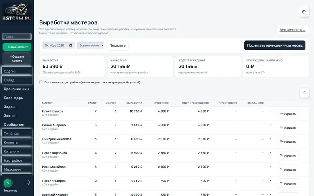The width and height of the screenshot is (314, 196).
Task: Open master Иван Михайлов's work list
Action: click(54, 167)
